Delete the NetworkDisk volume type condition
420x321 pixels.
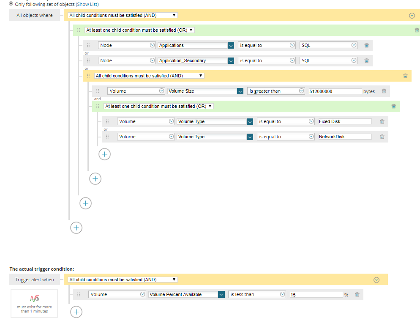(382, 137)
